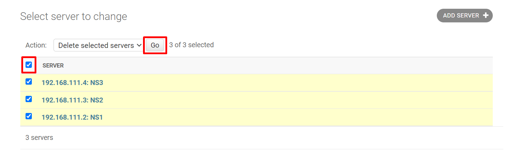Screen dimensions: 512x156
Task: Click the SERVER column header
Action: [x=53, y=66]
